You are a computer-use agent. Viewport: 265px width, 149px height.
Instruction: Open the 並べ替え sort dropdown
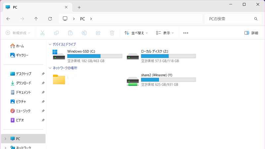click(136, 33)
